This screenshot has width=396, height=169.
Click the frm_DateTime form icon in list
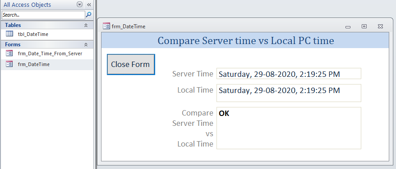tap(9, 64)
